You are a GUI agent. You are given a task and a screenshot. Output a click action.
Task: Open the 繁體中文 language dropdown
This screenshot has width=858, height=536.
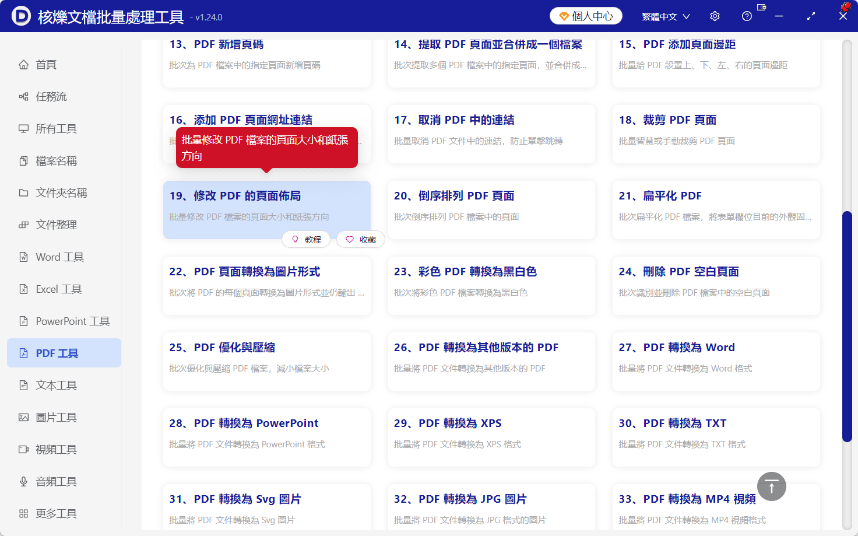[666, 16]
